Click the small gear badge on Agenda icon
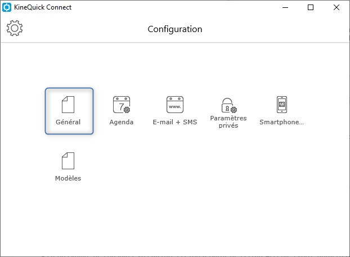350x257 pixels. click(127, 110)
